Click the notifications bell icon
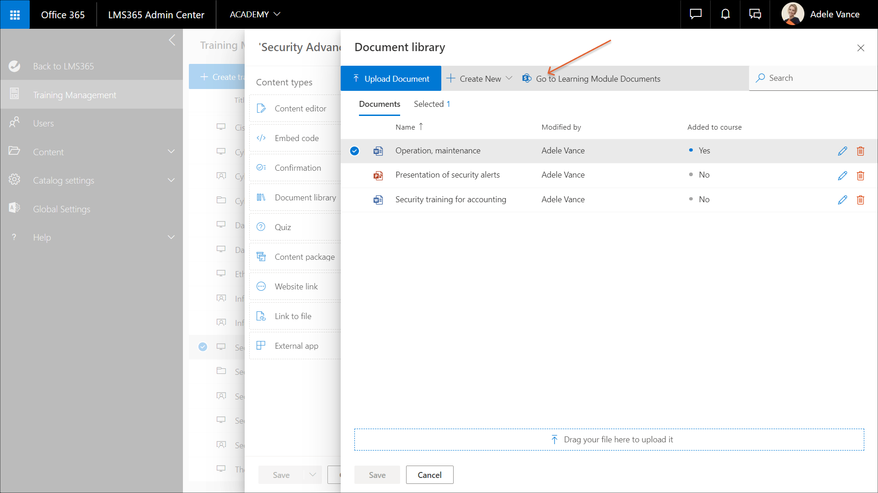This screenshot has width=878, height=493. point(725,15)
